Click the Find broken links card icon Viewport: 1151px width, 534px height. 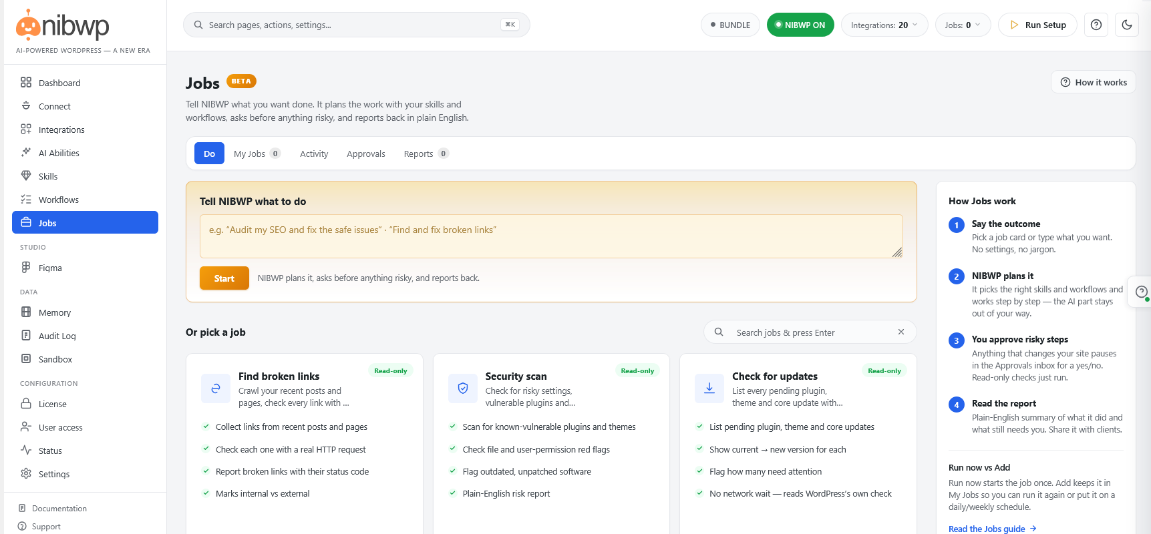point(216,388)
